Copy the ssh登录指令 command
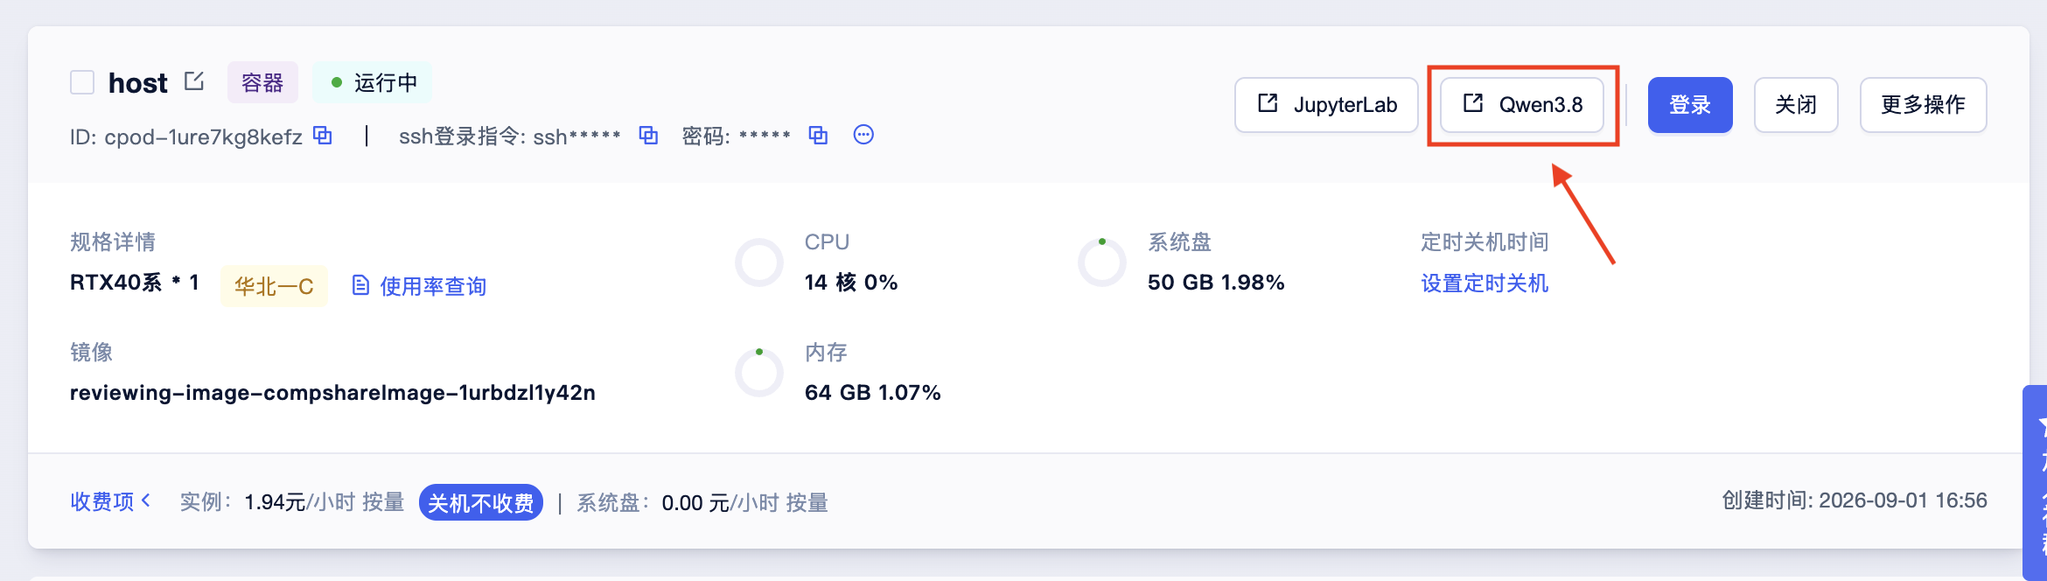The height and width of the screenshot is (581, 2047). (648, 136)
